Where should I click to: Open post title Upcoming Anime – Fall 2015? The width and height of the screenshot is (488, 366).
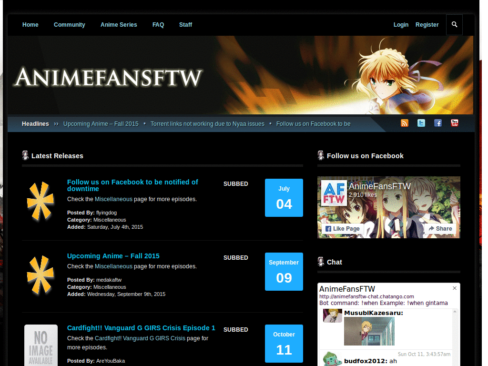[113, 256]
